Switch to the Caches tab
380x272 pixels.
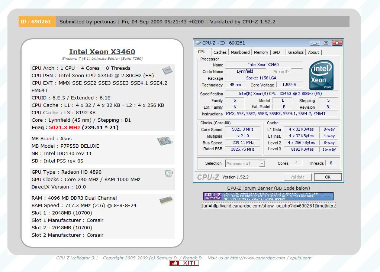pyautogui.click(x=220, y=52)
